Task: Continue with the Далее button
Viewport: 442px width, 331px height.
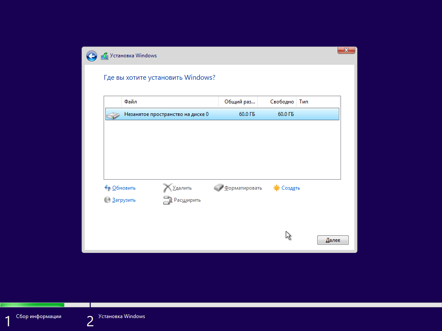Action: [x=333, y=240]
